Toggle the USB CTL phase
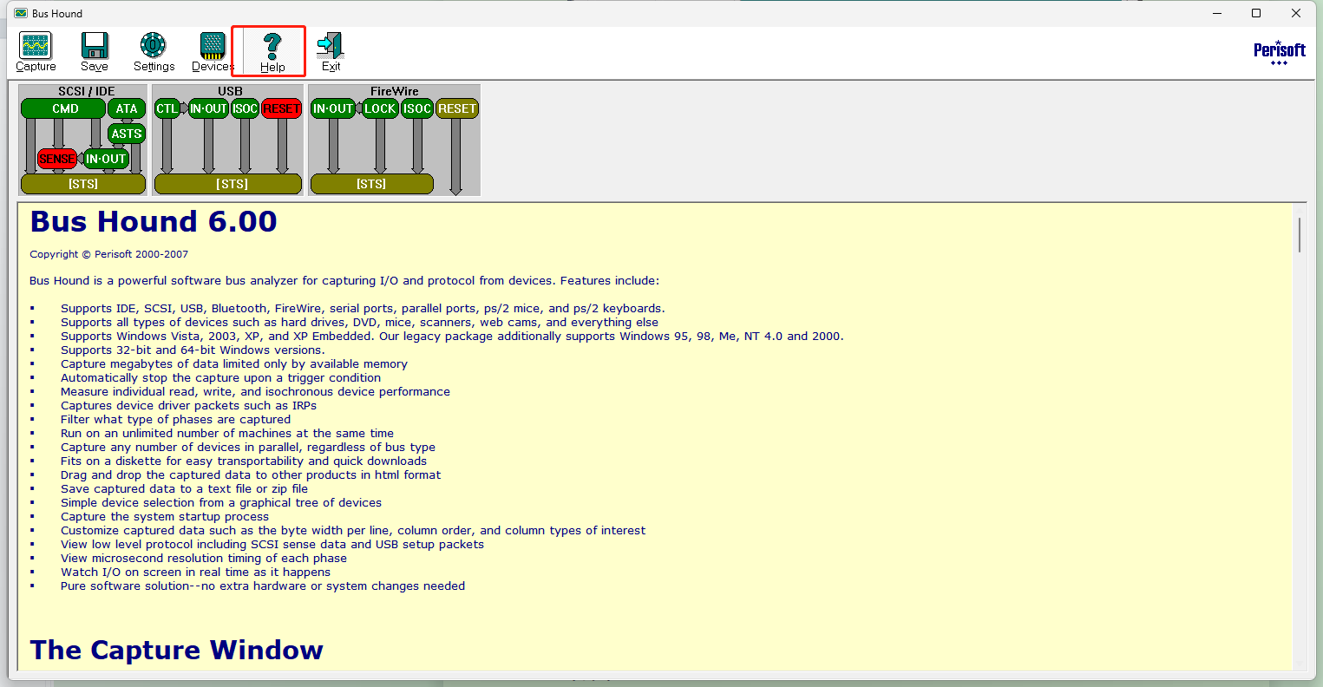This screenshot has height=687, width=1323. click(x=167, y=108)
